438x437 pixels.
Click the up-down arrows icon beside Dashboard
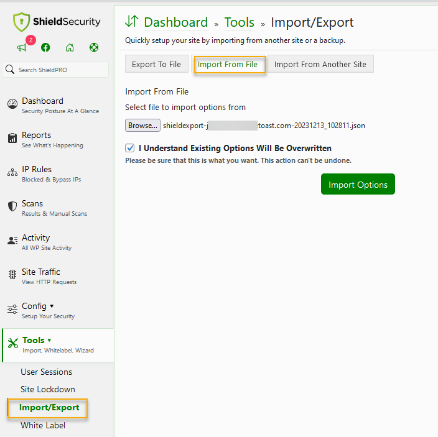(x=132, y=21)
